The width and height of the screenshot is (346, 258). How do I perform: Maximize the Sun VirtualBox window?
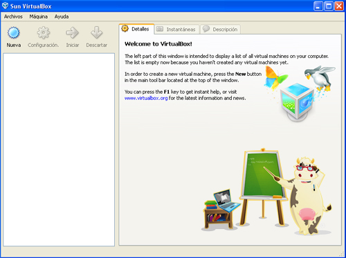(329, 6)
